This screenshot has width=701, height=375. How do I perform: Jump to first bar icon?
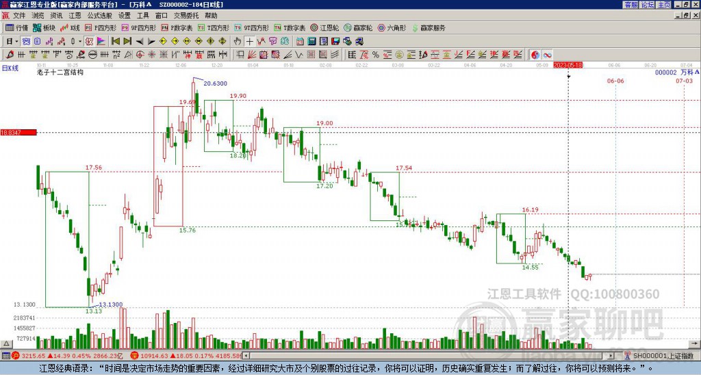point(115,42)
